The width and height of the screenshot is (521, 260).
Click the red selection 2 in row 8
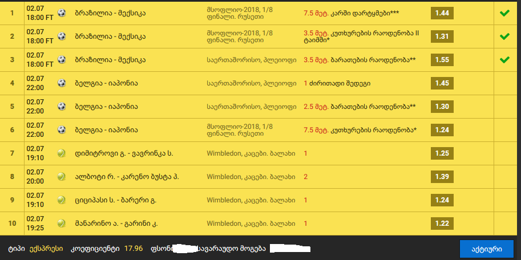tap(306, 177)
